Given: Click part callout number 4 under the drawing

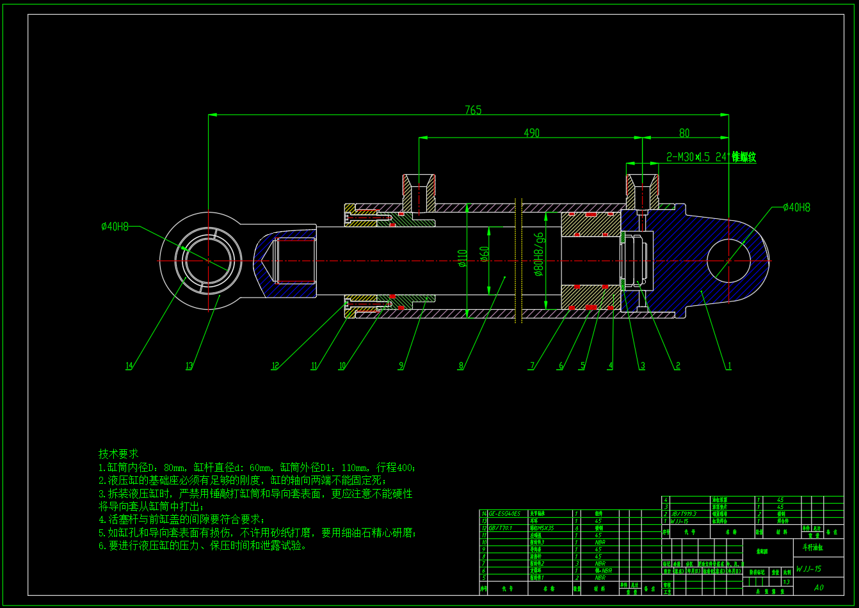Looking at the screenshot, I should (611, 366).
